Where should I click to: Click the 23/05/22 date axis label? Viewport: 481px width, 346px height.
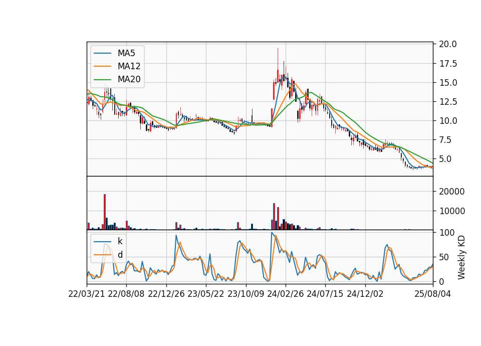click(x=206, y=294)
